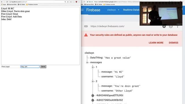
Task: Click the minus icon to collapse all nodes
Action: (171, 27)
